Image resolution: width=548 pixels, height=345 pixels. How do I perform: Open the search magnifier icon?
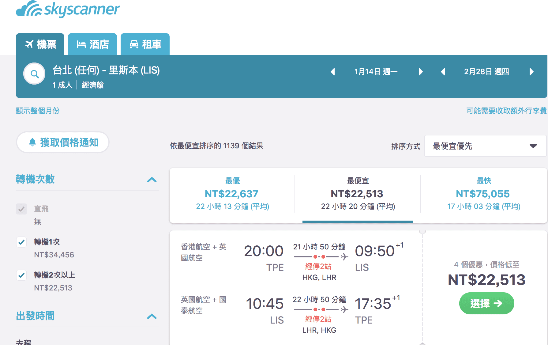[35, 74]
